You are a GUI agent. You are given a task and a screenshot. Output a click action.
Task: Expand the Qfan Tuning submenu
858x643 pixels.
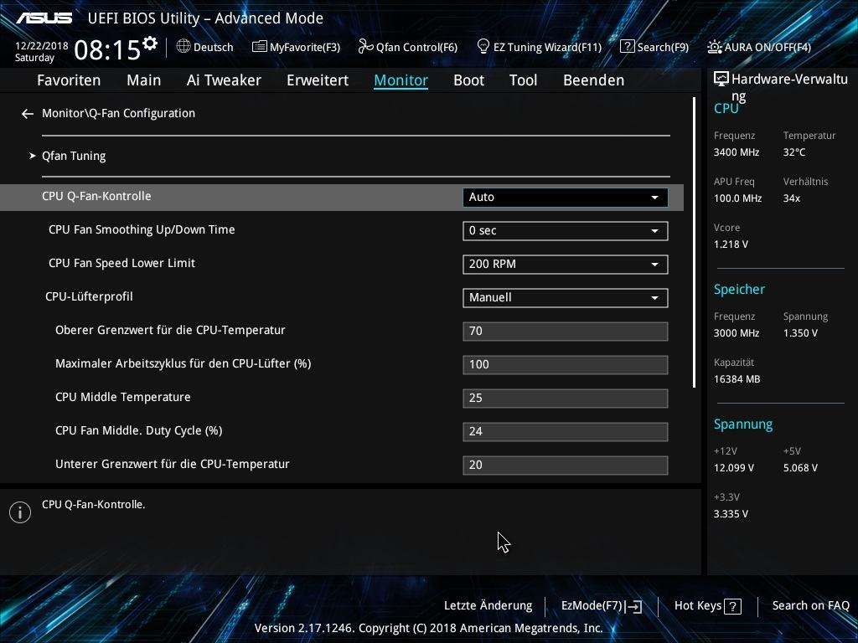point(74,156)
